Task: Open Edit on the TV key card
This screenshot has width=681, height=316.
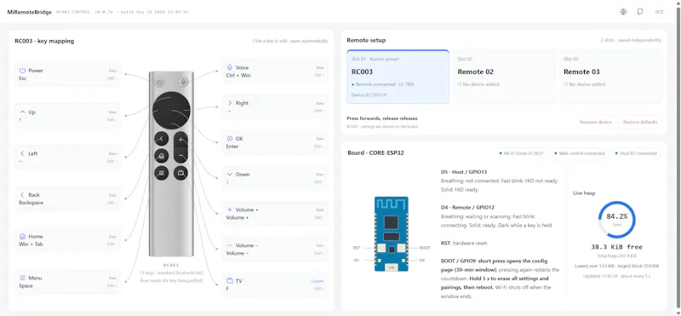Action: pos(319,289)
